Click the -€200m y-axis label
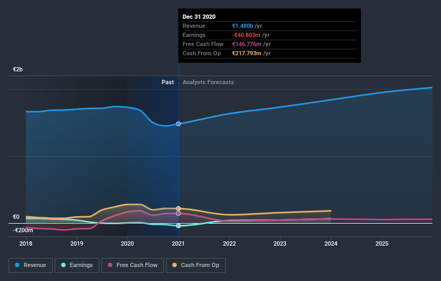 tap(23, 230)
